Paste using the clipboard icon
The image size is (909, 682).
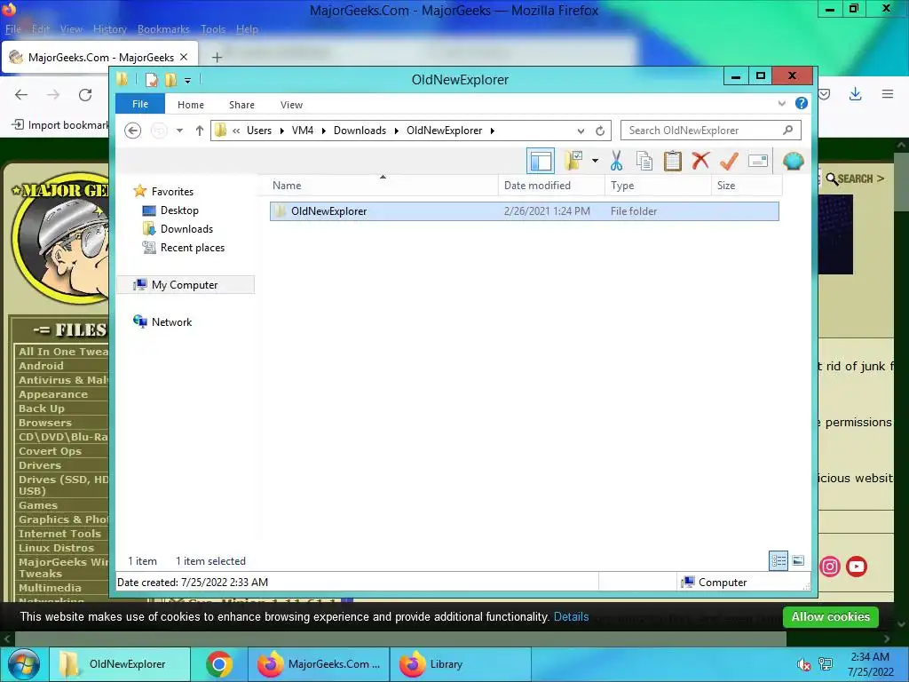pos(673,161)
